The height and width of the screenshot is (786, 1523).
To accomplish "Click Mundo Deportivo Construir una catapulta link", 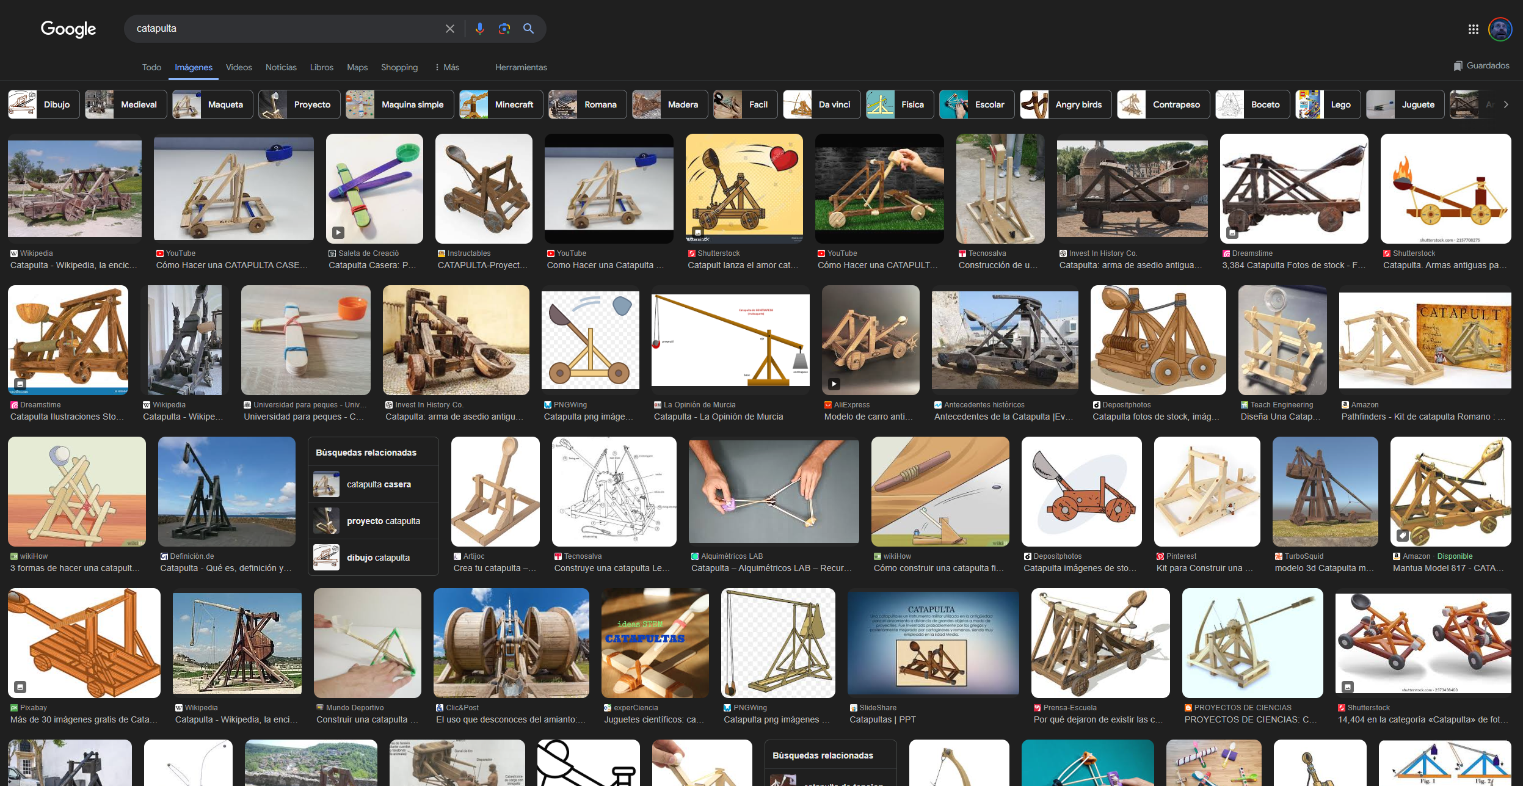I will click(x=367, y=719).
